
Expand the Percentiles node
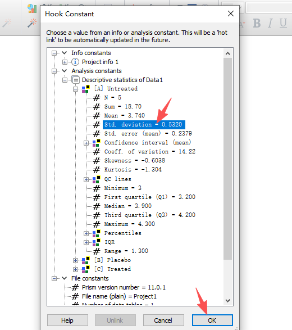(86, 233)
